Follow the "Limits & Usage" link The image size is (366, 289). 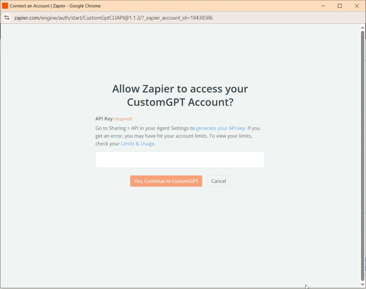[137, 144]
